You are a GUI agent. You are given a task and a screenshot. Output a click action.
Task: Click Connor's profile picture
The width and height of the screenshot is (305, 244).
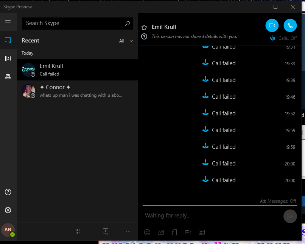tap(28, 91)
